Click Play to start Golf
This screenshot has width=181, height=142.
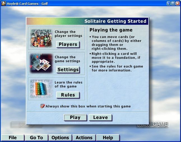click(x=75, y=118)
